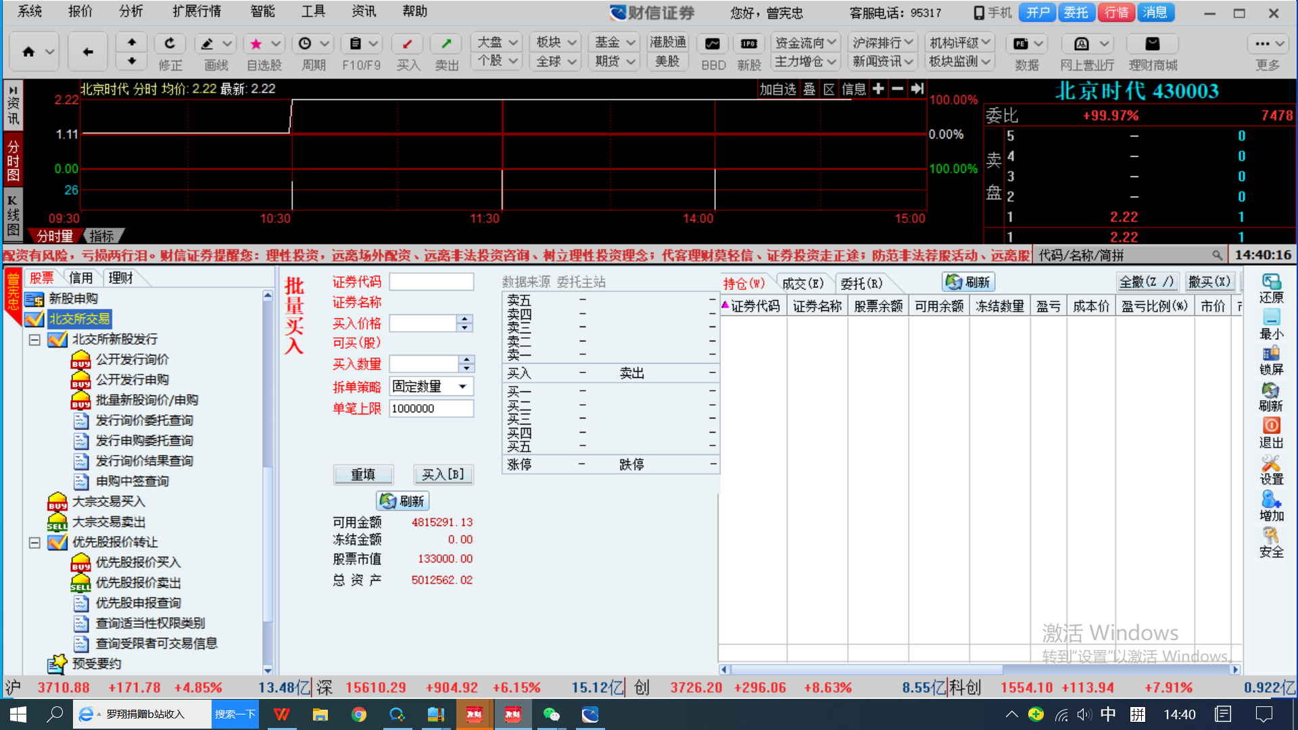Open the 周期 clock icon
The image size is (1298, 730).
pos(305,43)
